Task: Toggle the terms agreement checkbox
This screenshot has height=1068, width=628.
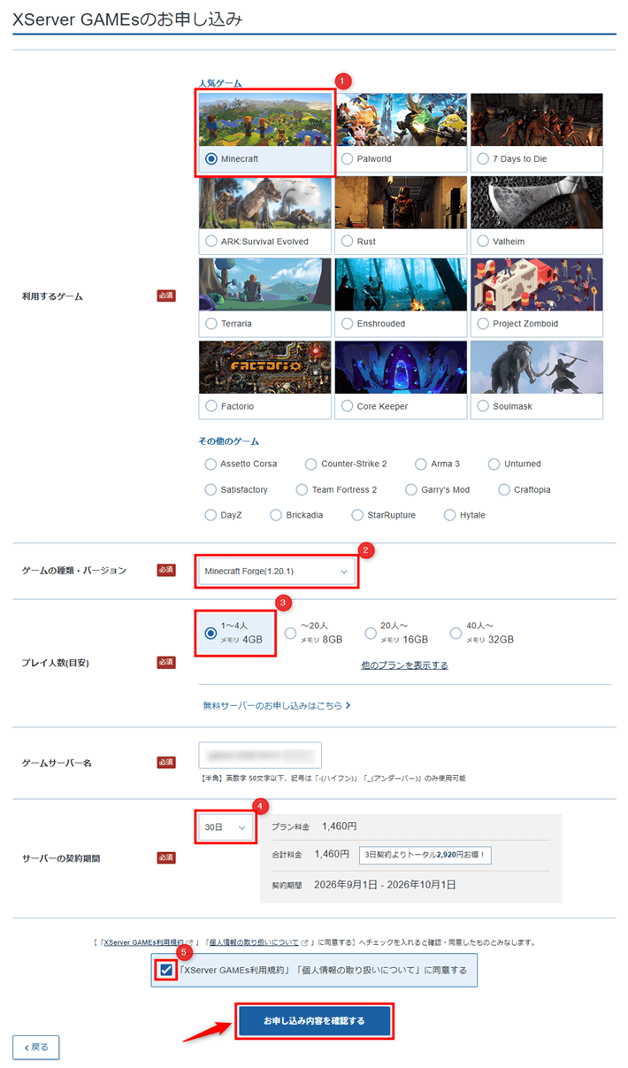Action: point(166,970)
